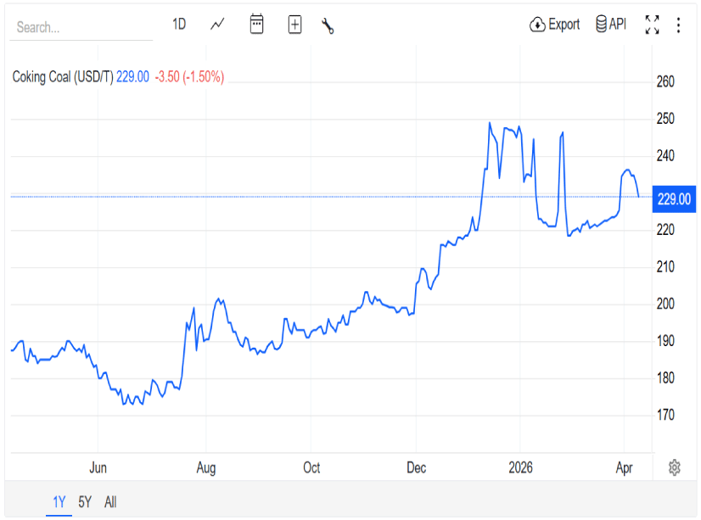Open the 1D interval dropdown
The width and height of the screenshot is (701, 520).
(x=179, y=25)
